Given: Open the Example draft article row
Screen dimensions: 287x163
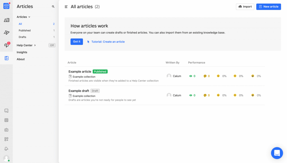Looking at the screenshot, I should (79, 91).
